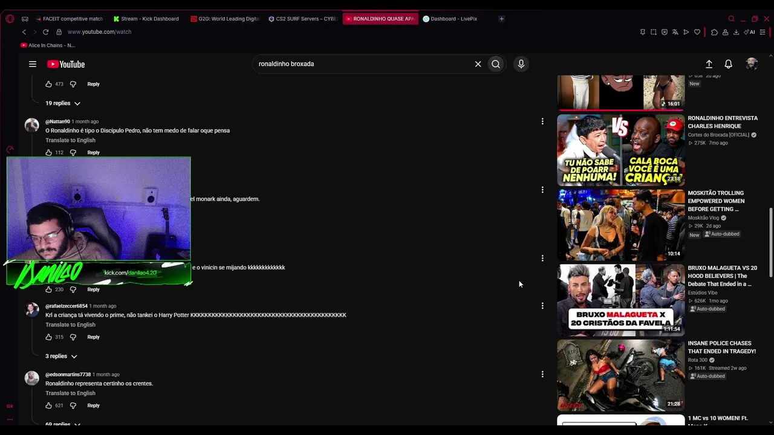Click in the YouTube search field
The height and width of the screenshot is (435, 774).
click(363, 64)
